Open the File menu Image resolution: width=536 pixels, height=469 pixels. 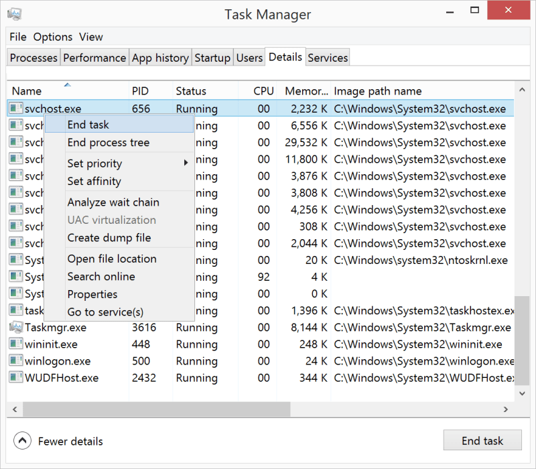click(x=18, y=37)
